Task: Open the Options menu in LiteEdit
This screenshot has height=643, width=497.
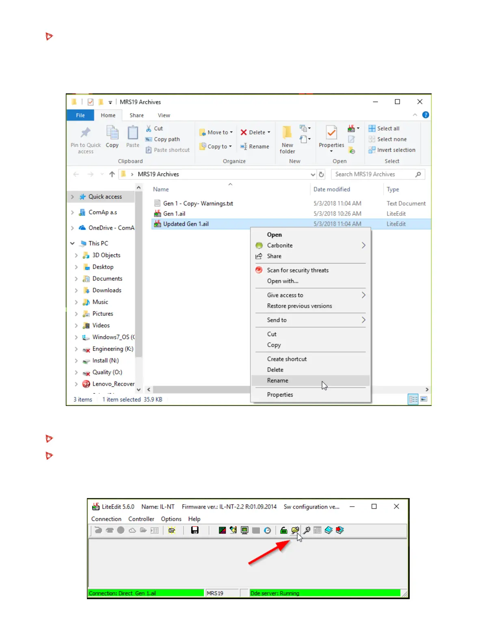Action: (171, 519)
